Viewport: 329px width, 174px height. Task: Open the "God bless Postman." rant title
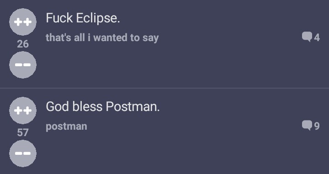click(x=103, y=106)
